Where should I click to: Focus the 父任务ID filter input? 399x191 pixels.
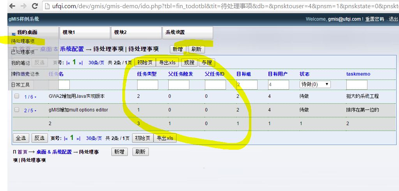point(215,85)
